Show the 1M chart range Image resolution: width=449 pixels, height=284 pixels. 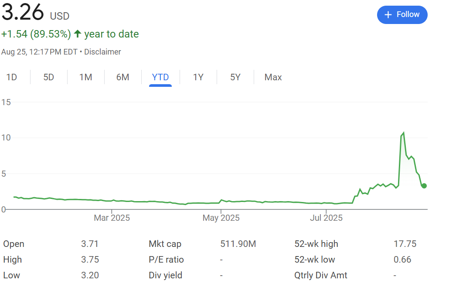coord(85,77)
